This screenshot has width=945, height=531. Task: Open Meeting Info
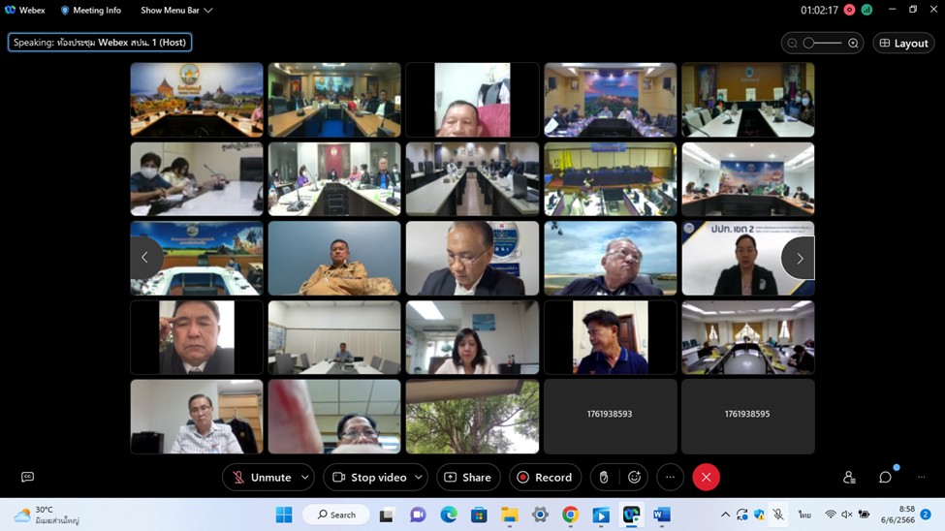point(91,10)
